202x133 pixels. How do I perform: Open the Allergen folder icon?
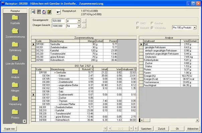coord(15,85)
